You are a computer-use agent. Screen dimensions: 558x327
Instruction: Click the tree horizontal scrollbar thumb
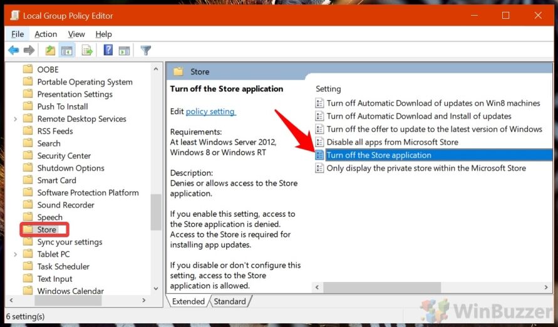click(68, 300)
